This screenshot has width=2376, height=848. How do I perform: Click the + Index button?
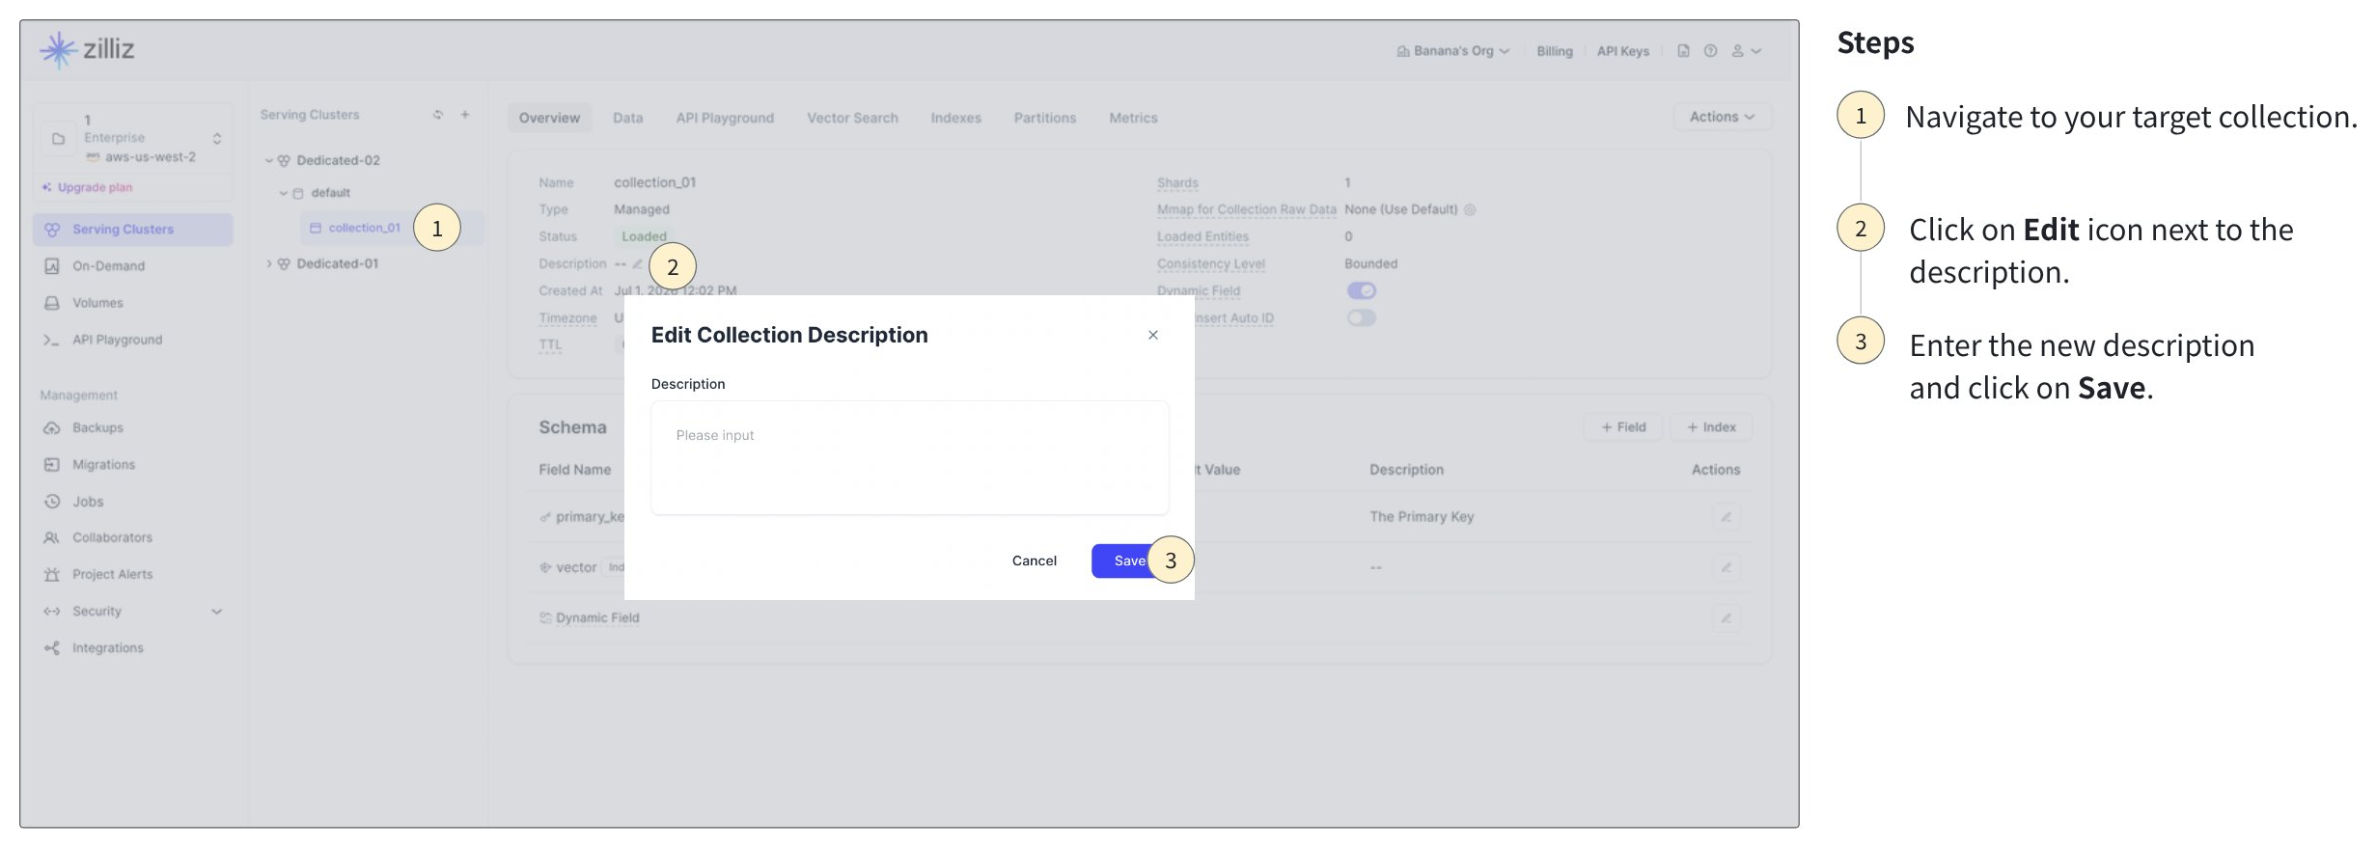1711,427
